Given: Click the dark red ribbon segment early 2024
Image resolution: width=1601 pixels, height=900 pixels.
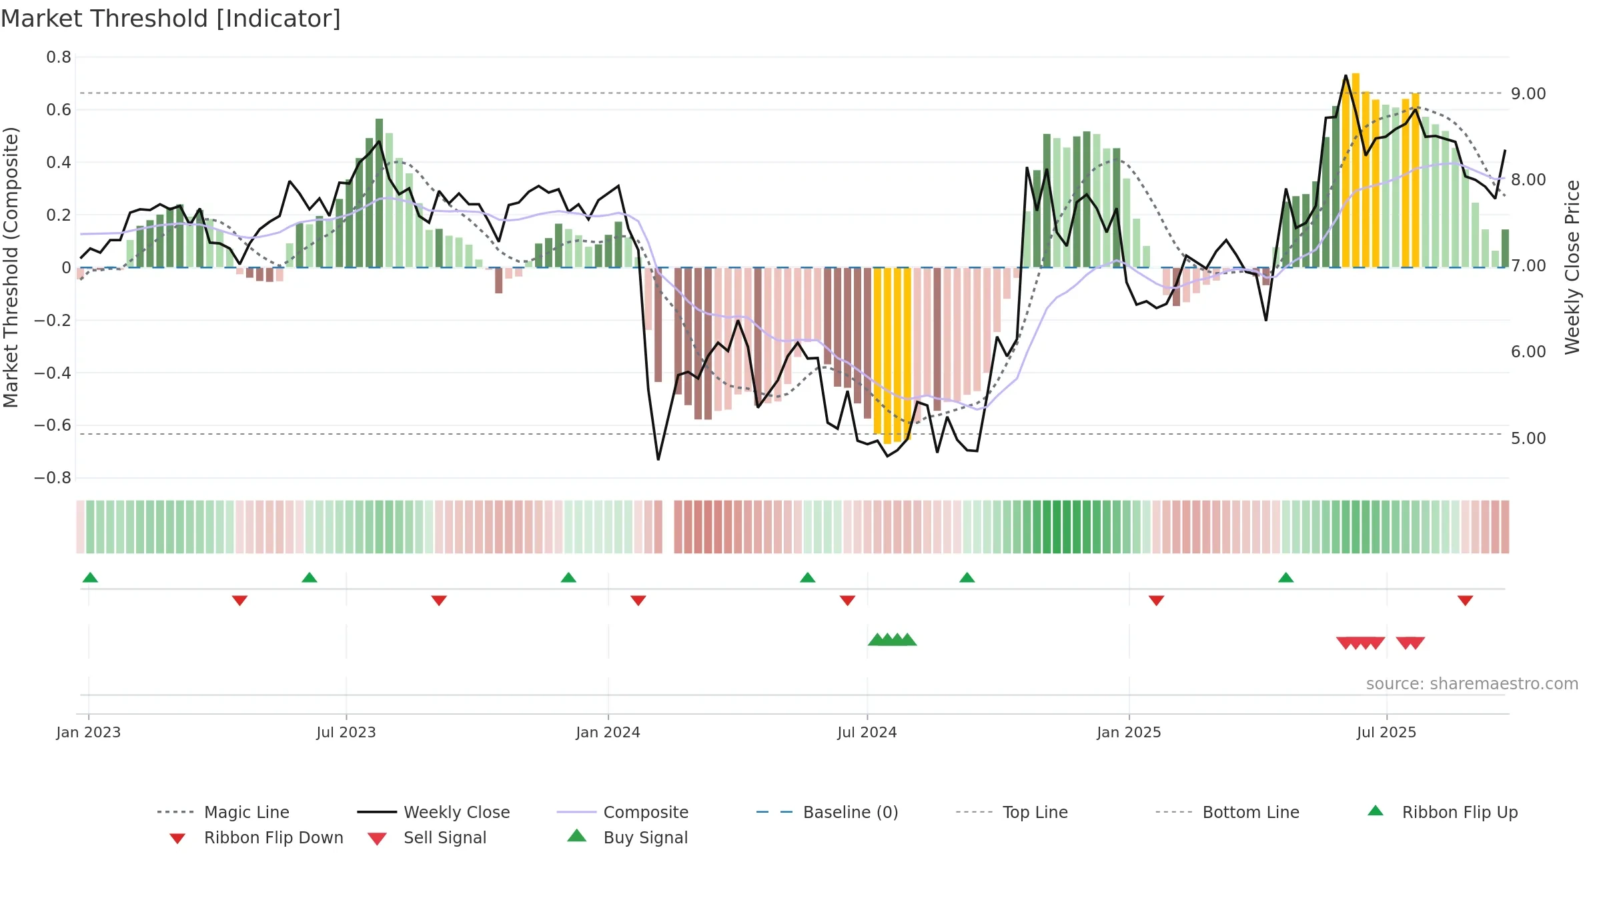Looking at the screenshot, I should [708, 527].
